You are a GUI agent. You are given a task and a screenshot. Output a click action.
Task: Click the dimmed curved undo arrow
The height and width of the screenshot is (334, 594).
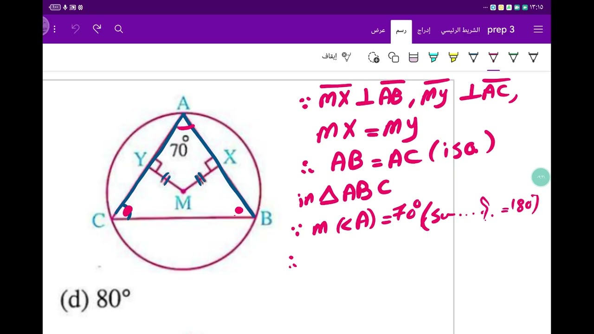(76, 29)
